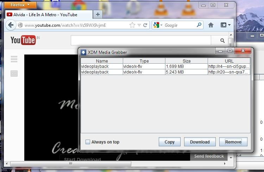The width and height of the screenshot is (264, 172).
Task: Click the videoplayback name cell in the first row
Action: pos(102,66)
